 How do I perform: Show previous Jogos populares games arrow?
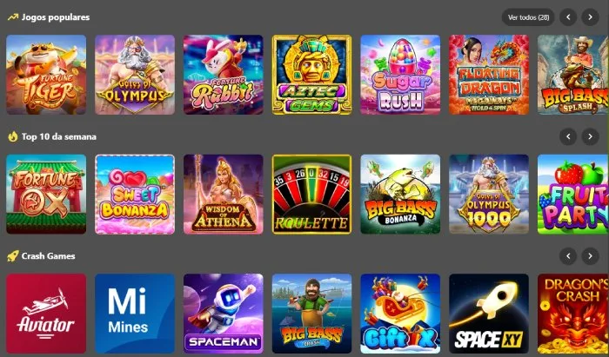click(568, 17)
